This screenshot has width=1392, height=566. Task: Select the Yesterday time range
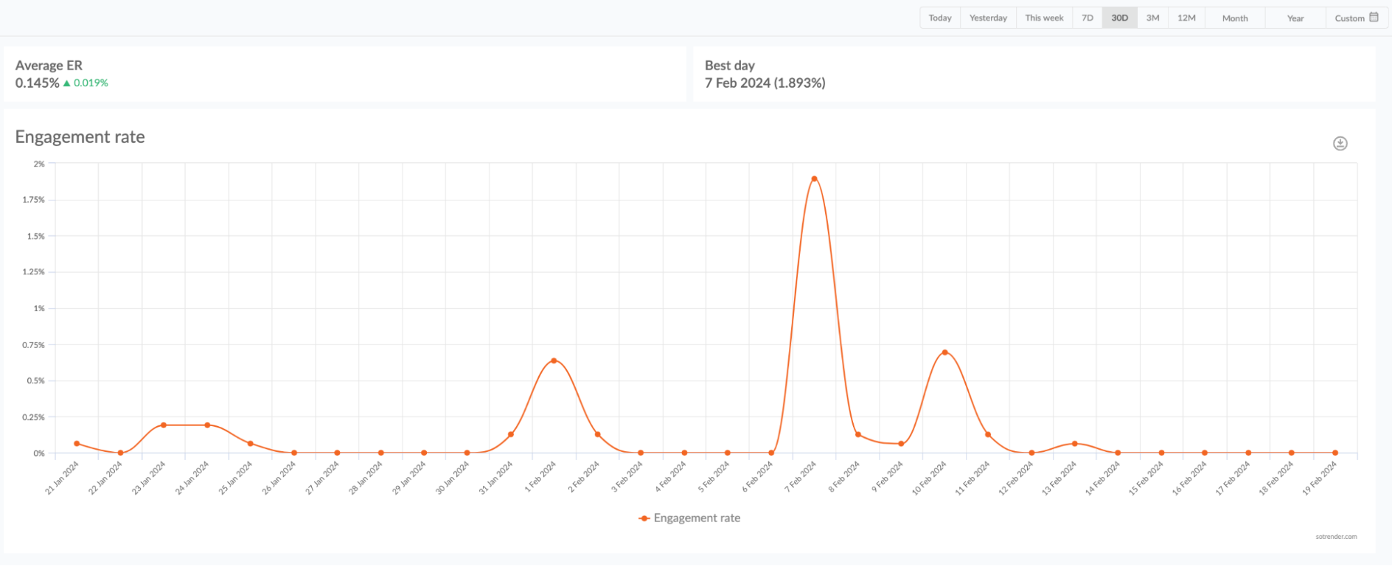point(987,18)
